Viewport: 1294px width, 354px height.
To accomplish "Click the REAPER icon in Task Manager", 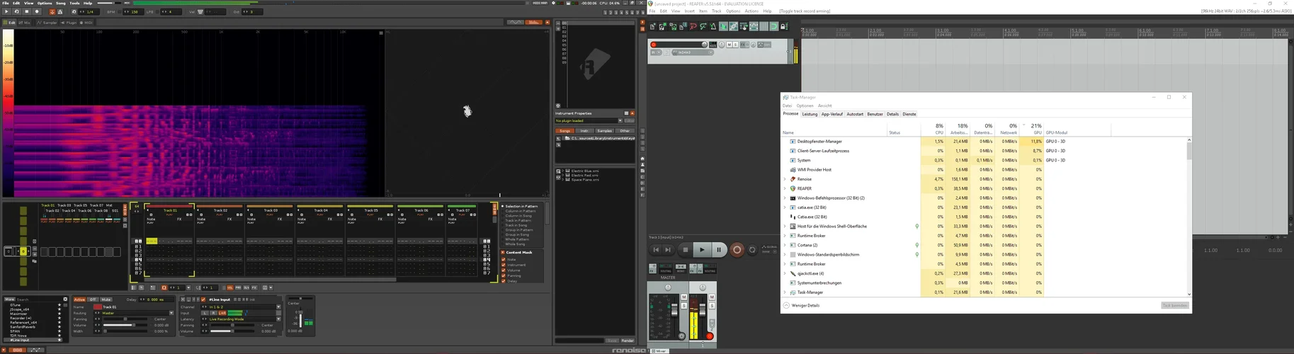I will tap(793, 188).
